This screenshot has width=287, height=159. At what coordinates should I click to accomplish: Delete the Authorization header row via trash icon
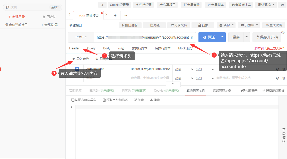click(x=284, y=69)
